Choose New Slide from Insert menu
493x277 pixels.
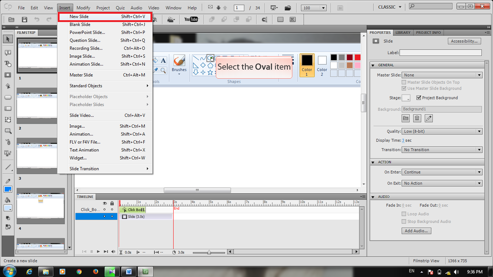(x=105, y=17)
